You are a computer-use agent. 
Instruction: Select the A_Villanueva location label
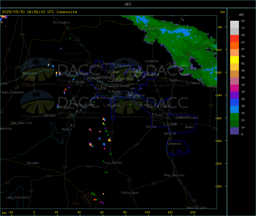(148, 28)
